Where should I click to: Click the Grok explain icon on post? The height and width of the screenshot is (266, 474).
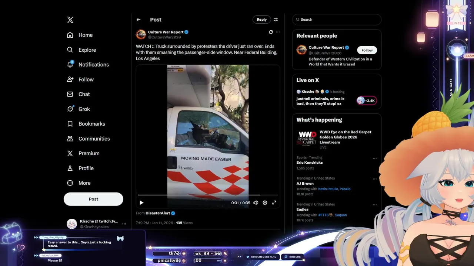tap(271, 32)
